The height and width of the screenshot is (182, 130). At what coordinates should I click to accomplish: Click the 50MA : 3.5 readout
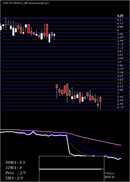[x=15, y=162]
